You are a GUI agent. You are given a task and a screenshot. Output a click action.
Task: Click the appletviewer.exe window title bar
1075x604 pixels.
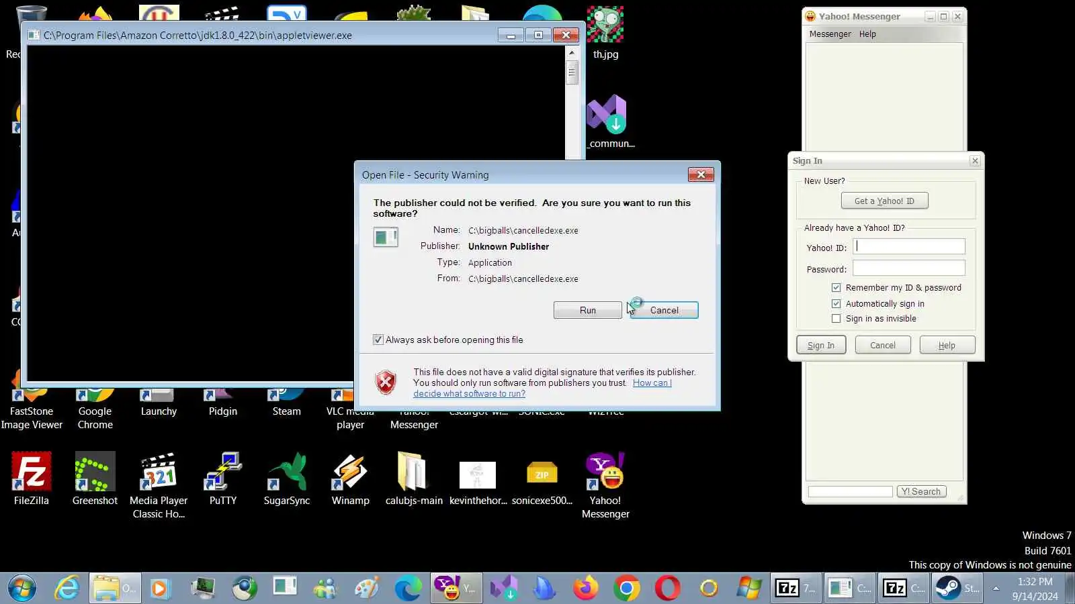(262, 35)
